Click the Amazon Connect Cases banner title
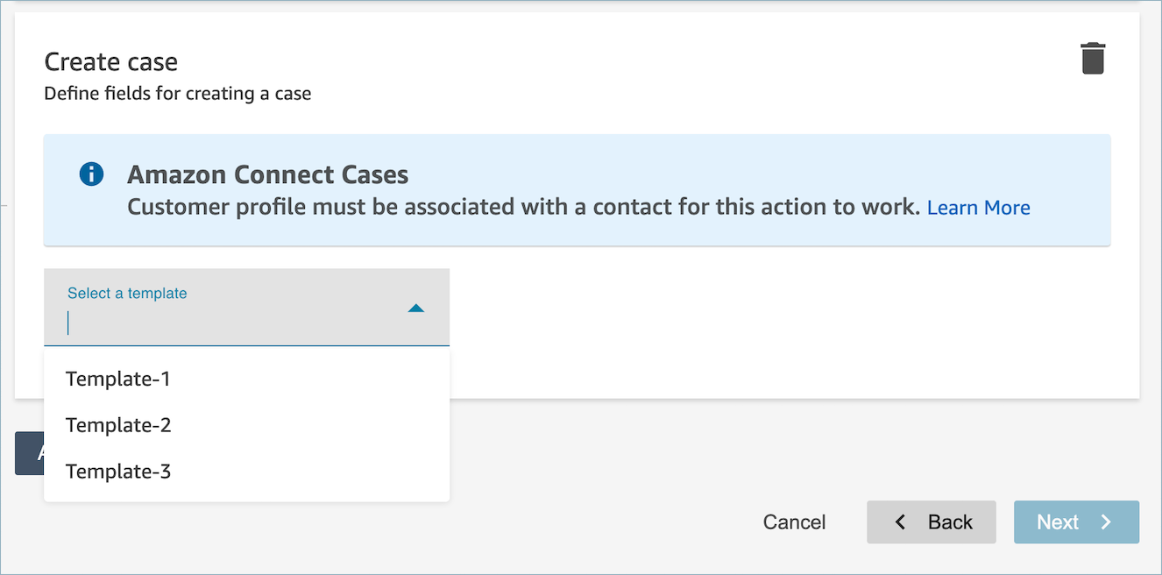Viewport: 1162px width, 575px height. pos(267,174)
